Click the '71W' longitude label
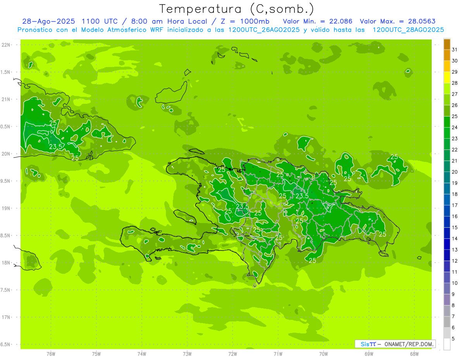The height and width of the screenshot is (359, 465). [278, 354]
